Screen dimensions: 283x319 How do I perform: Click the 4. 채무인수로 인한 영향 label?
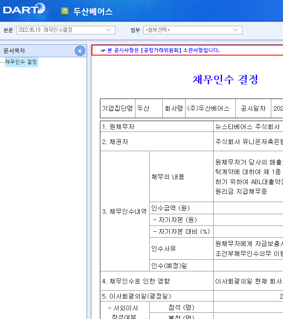point(136,281)
